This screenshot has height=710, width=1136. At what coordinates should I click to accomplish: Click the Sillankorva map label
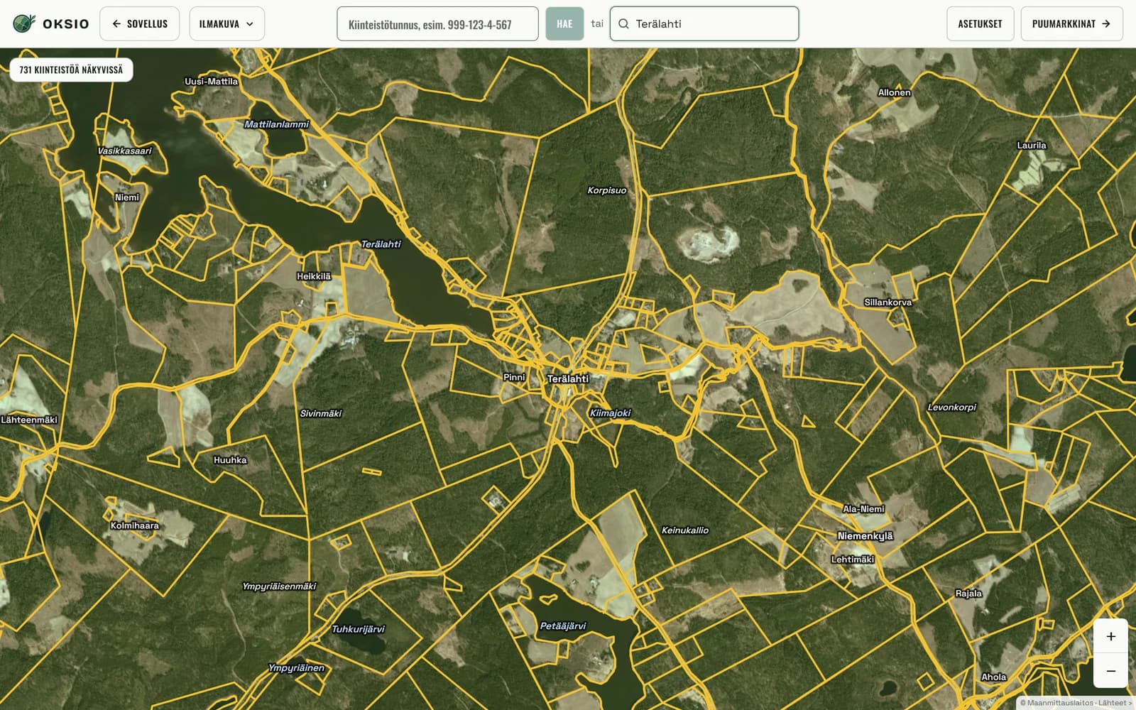(x=888, y=302)
